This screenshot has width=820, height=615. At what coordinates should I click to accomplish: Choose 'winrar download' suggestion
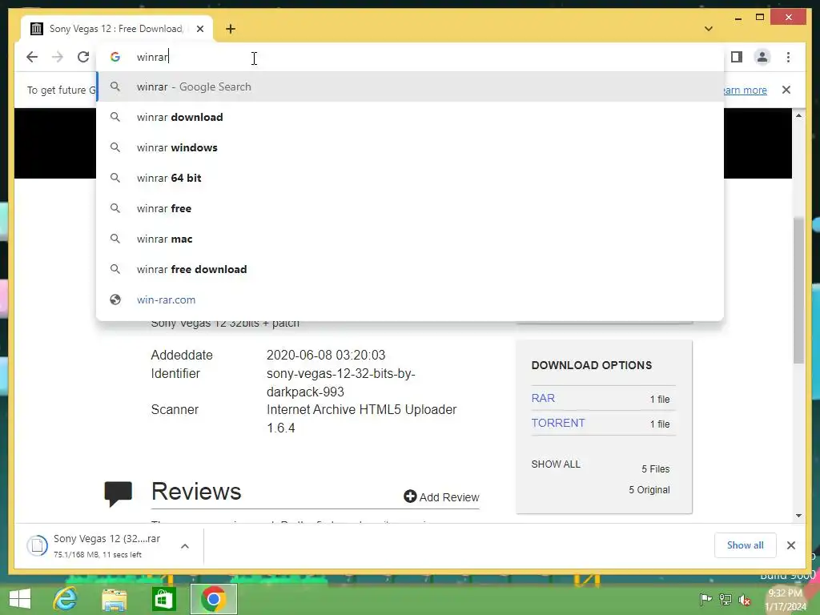(411, 117)
